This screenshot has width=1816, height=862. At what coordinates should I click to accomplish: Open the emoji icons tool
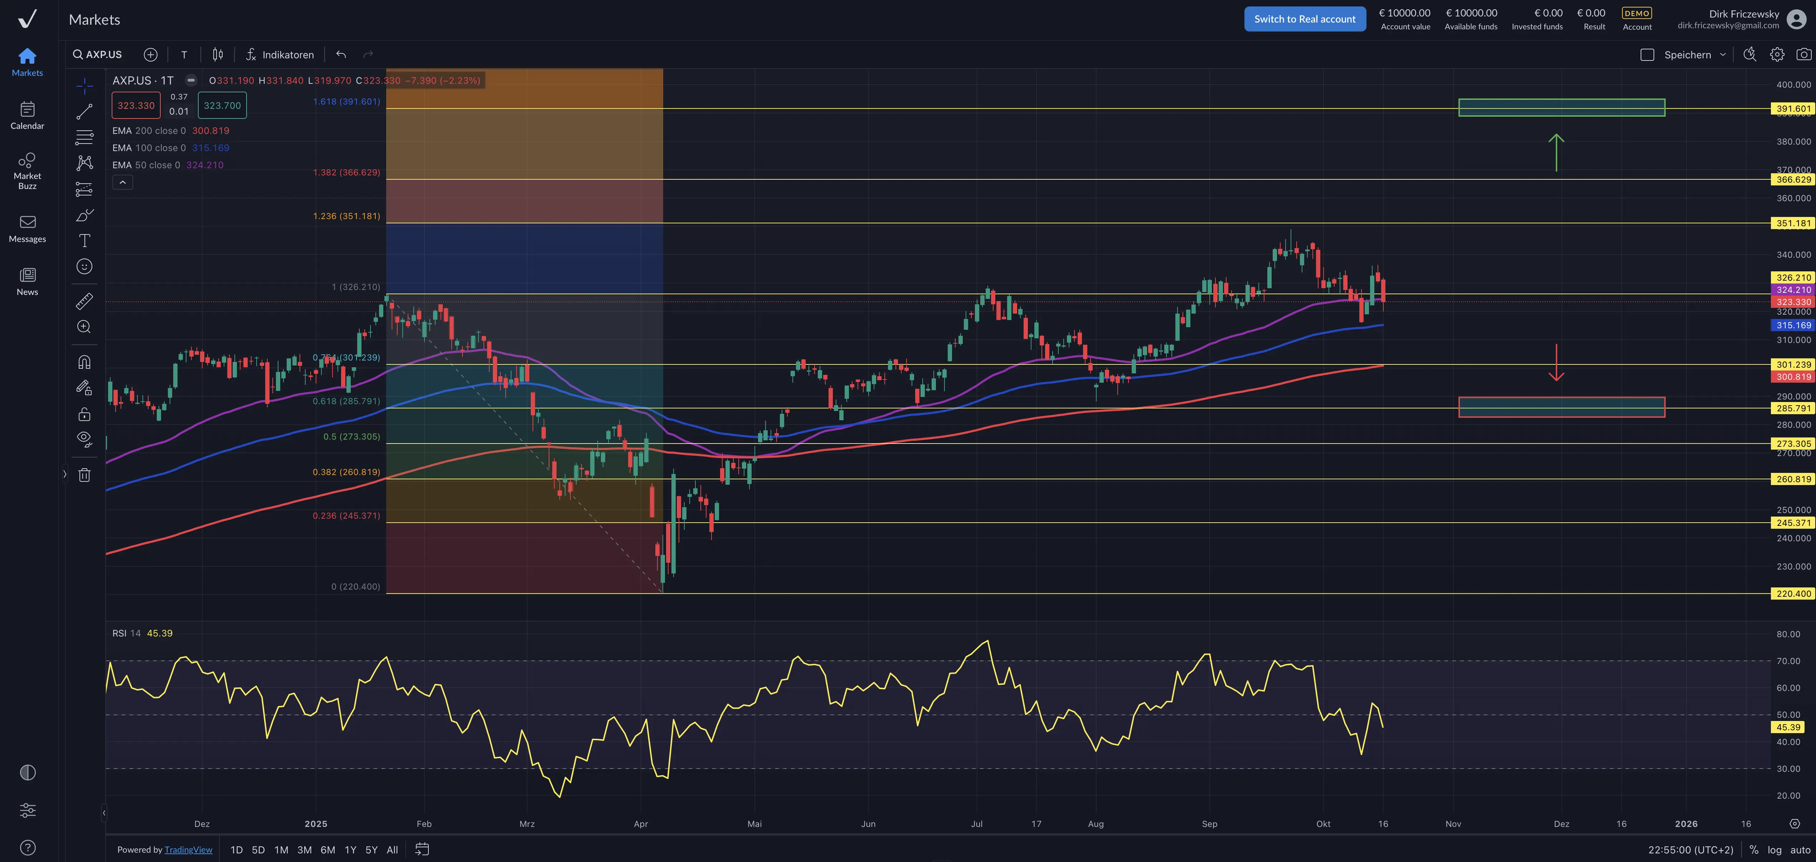tap(84, 266)
